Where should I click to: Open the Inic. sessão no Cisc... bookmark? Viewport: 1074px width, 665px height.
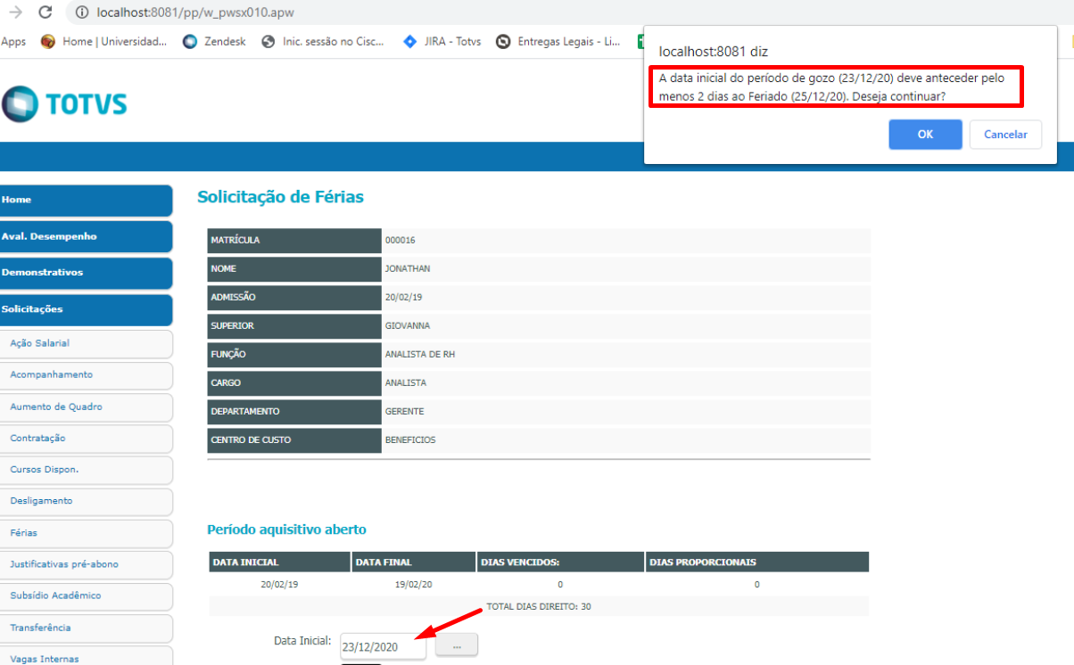click(323, 41)
